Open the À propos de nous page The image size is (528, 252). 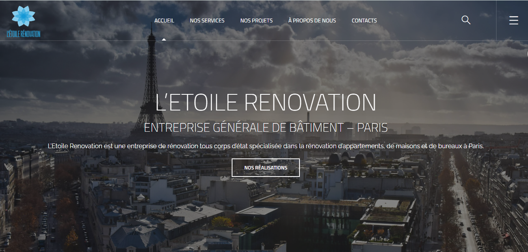coord(312,20)
